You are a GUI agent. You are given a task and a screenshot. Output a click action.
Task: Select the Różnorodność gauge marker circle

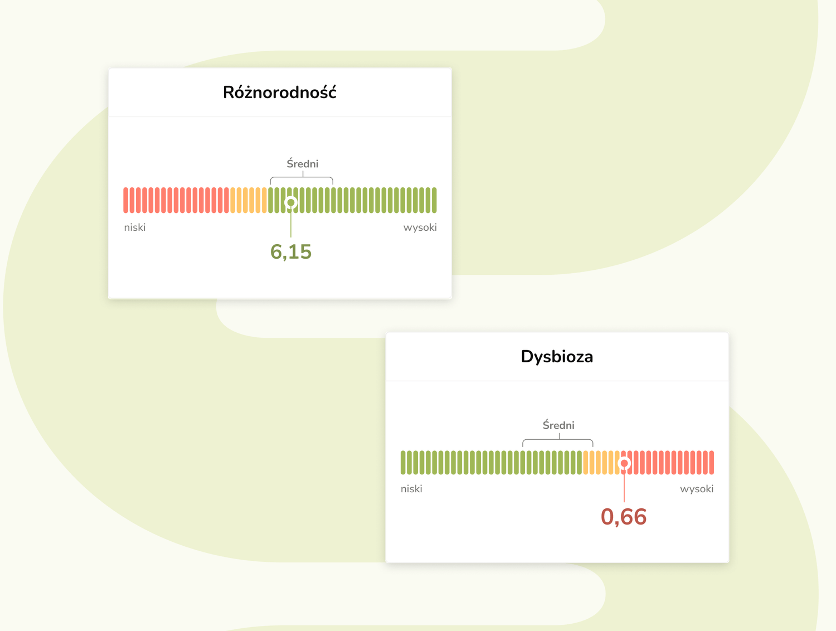pyautogui.click(x=290, y=202)
